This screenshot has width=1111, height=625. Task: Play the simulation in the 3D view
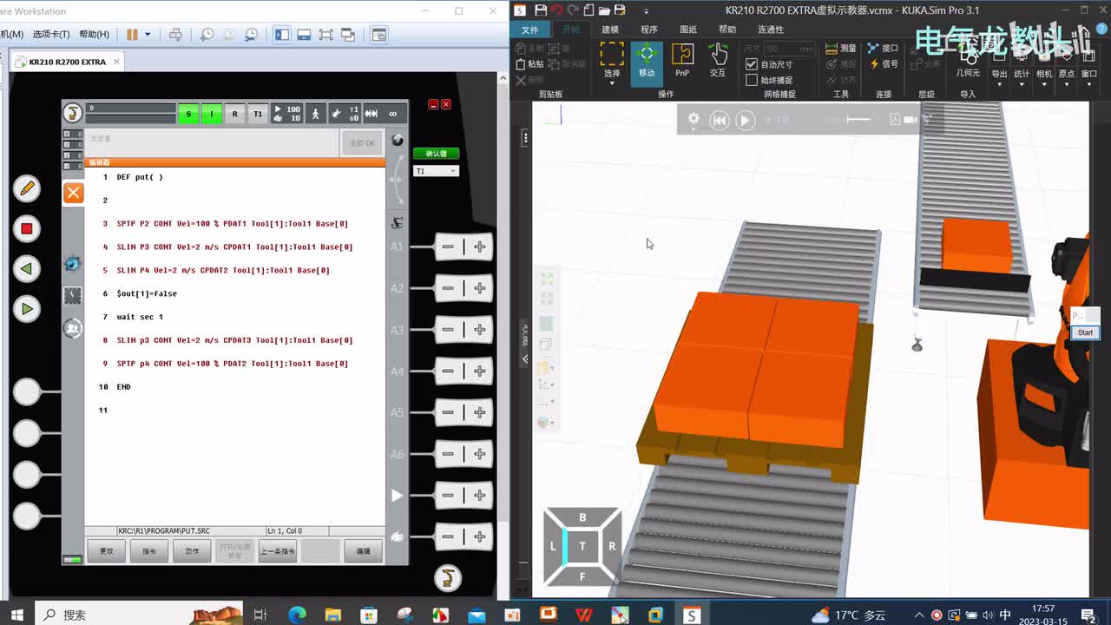[x=746, y=121]
